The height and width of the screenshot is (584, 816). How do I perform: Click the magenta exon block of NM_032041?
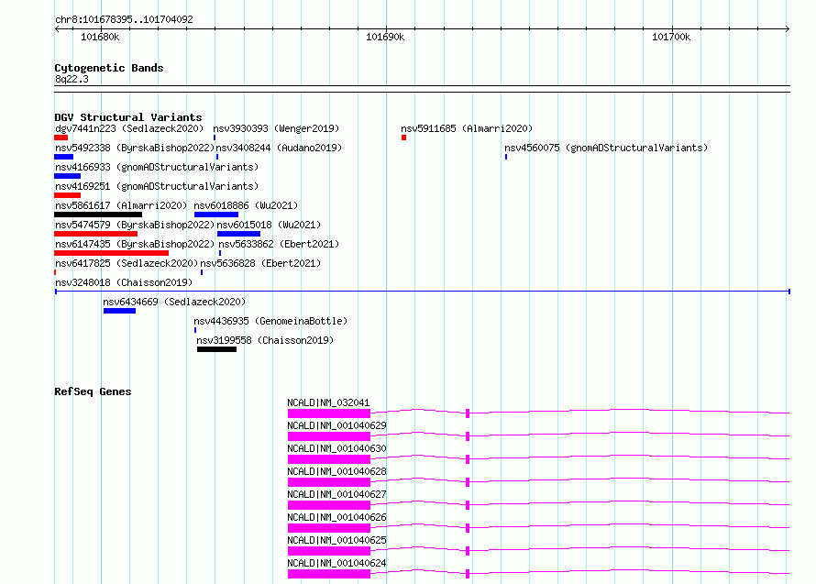pyautogui.click(x=329, y=413)
